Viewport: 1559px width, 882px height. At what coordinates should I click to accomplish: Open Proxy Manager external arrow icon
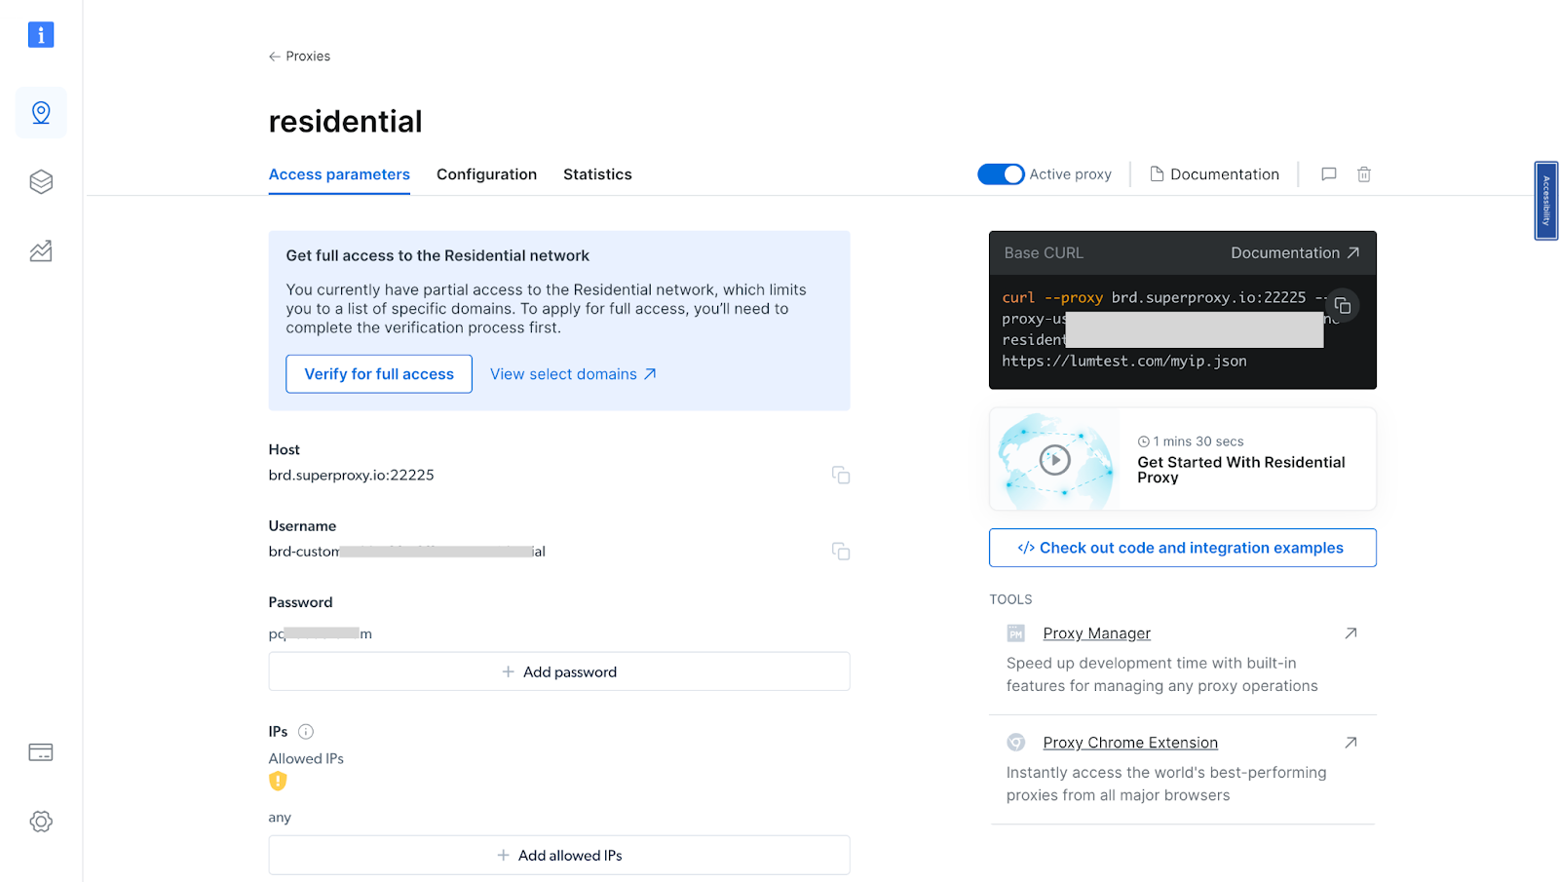pos(1350,633)
